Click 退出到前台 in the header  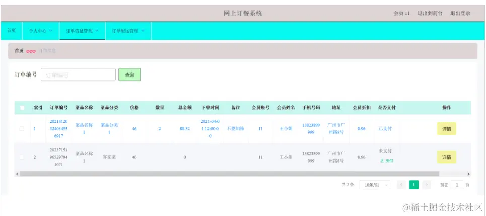(x=430, y=13)
